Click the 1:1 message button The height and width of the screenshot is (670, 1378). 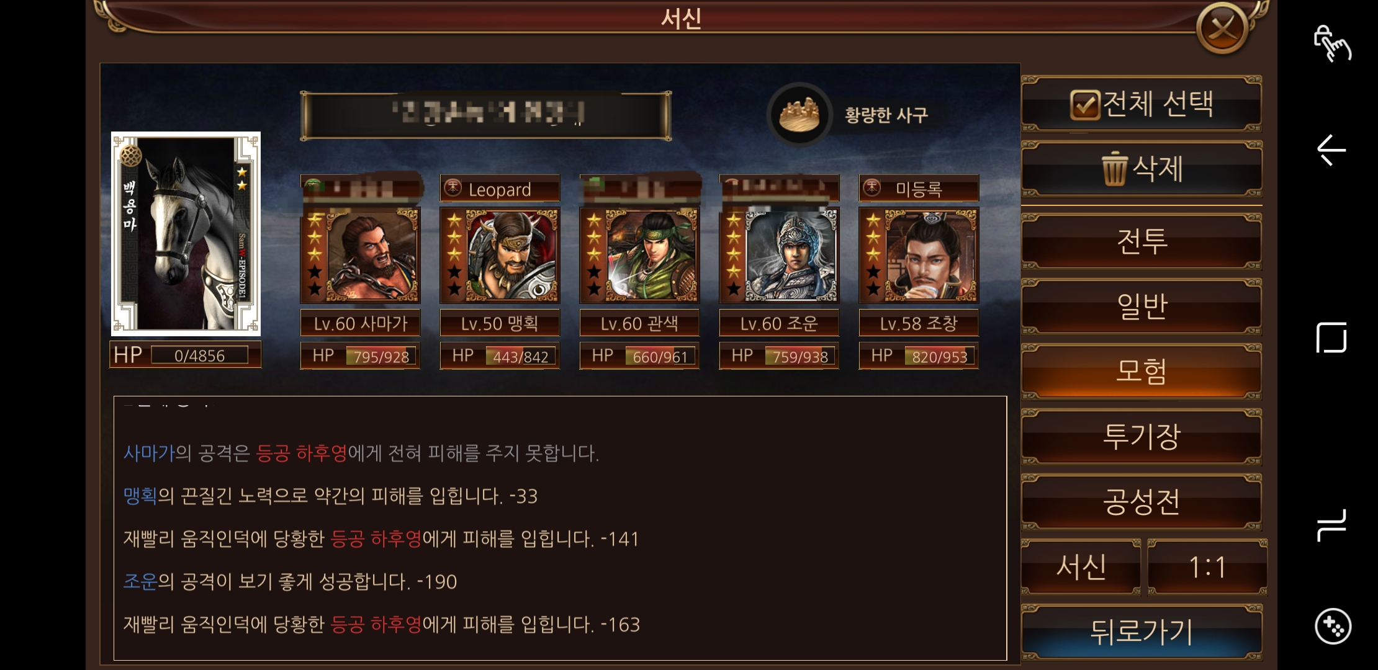click(1207, 567)
